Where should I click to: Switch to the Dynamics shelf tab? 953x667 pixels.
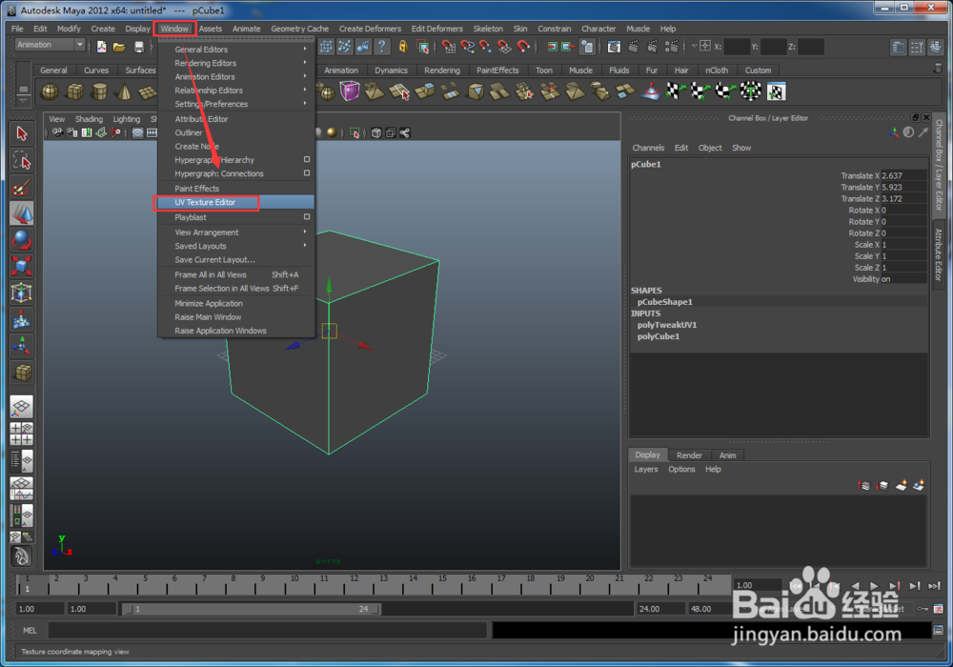(x=391, y=71)
